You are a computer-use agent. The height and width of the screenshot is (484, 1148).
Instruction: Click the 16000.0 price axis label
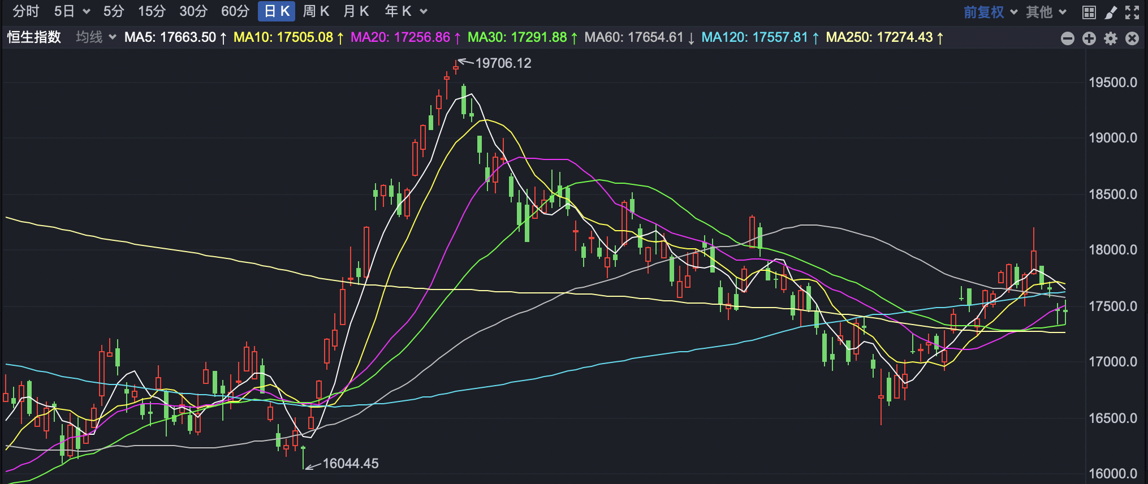click(x=1113, y=474)
